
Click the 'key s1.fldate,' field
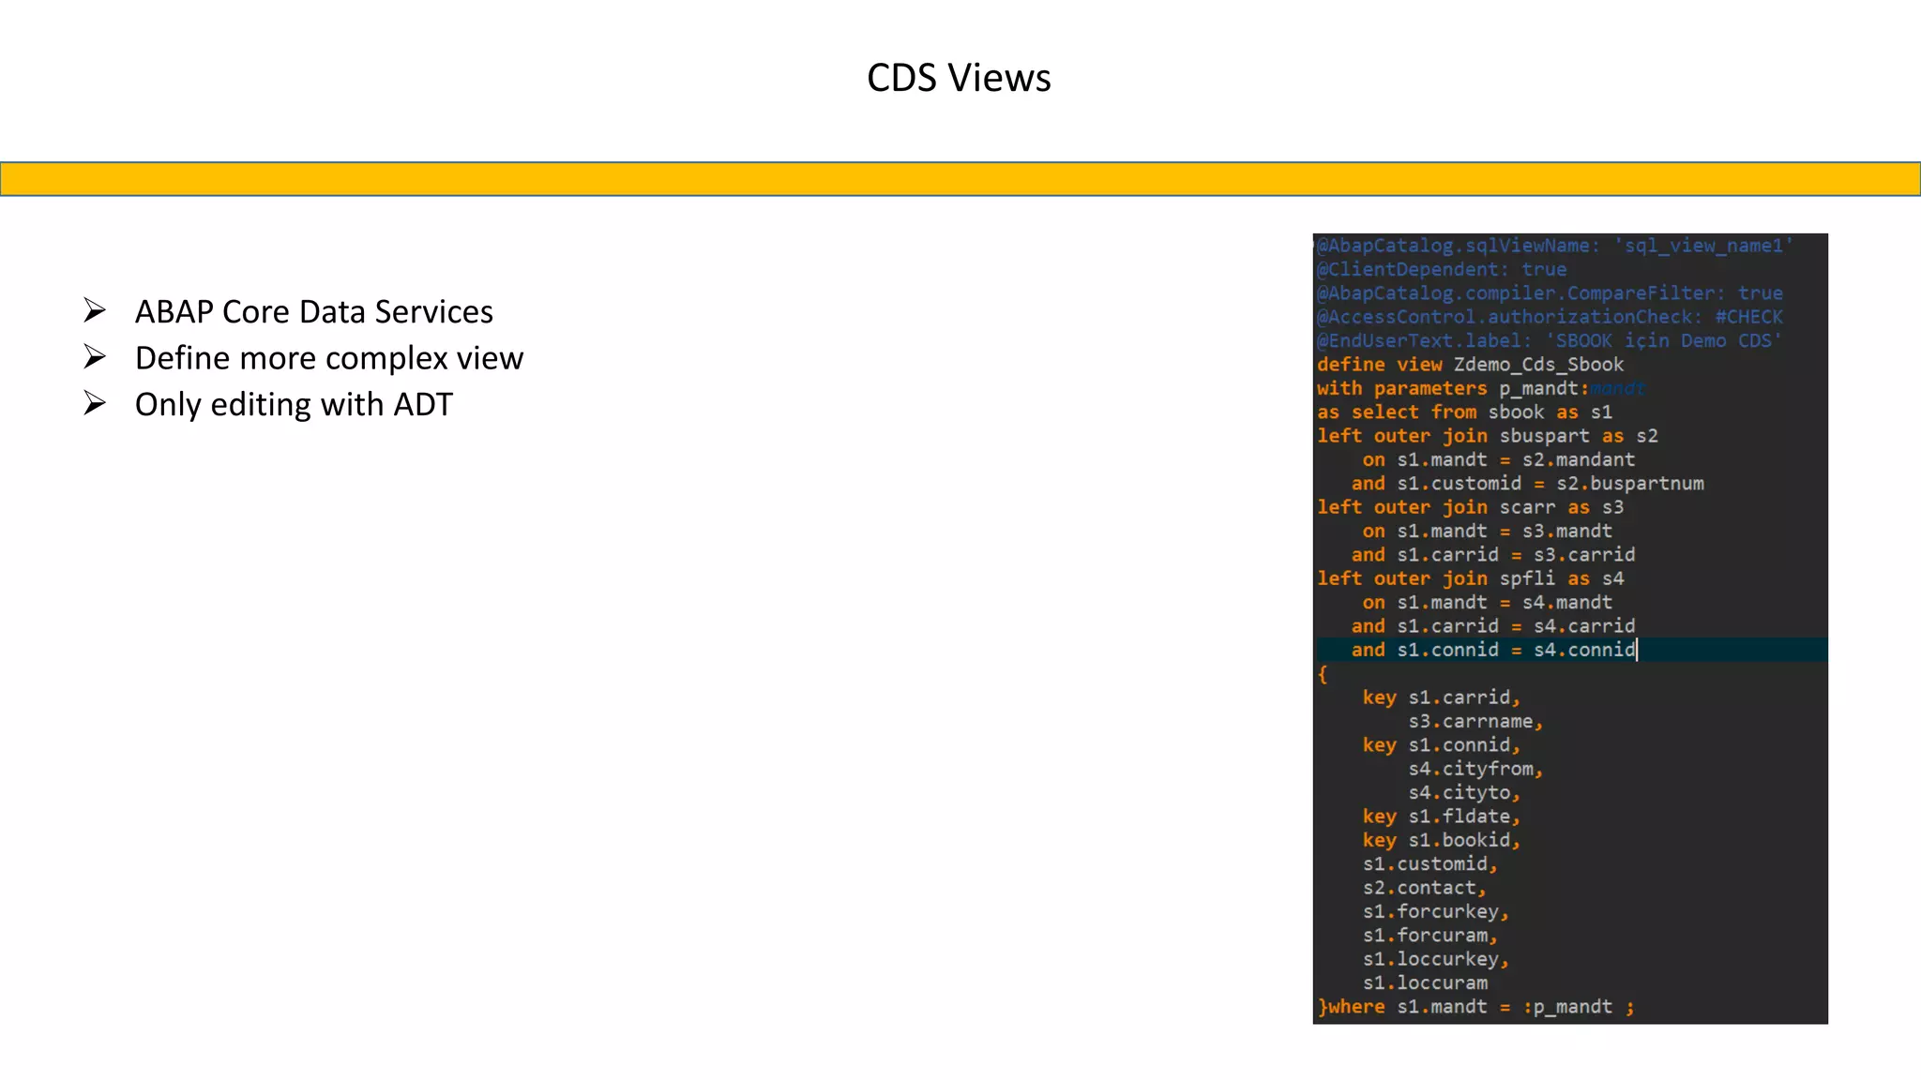(1442, 817)
